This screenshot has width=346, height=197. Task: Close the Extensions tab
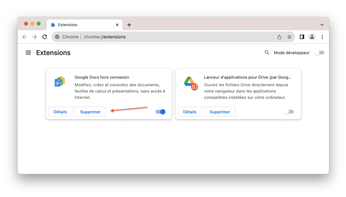click(117, 25)
